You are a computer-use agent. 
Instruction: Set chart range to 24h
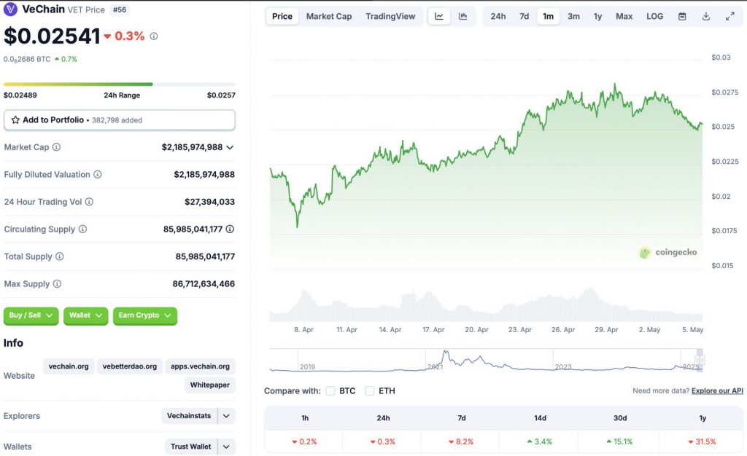coord(498,16)
